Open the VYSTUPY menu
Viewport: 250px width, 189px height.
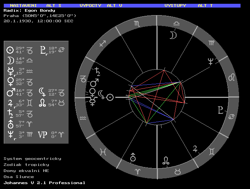point(175,6)
